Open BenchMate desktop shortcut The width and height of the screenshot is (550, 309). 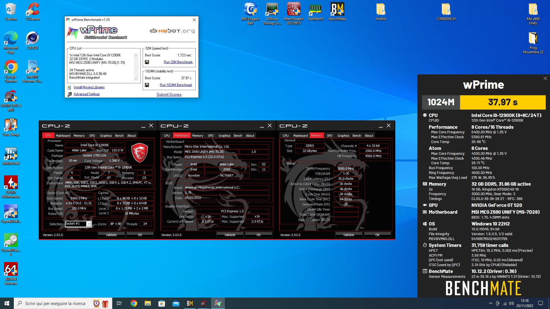[x=337, y=11]
